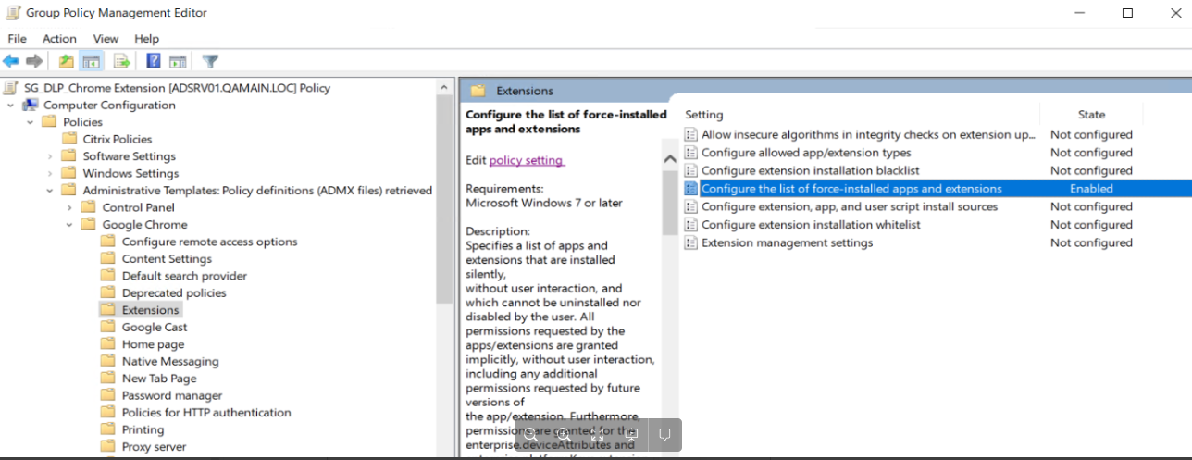Expand the Windows Settings node
The width and height of the screenshot is (1192, 460).
click(x=50, y=173)
